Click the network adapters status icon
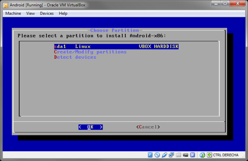Viewport: 248px width, 161px height. pyautogui.click(x=171, y=155)
